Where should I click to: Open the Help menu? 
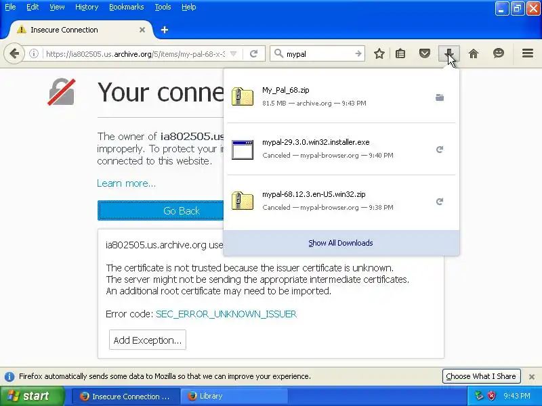point(189,7)
